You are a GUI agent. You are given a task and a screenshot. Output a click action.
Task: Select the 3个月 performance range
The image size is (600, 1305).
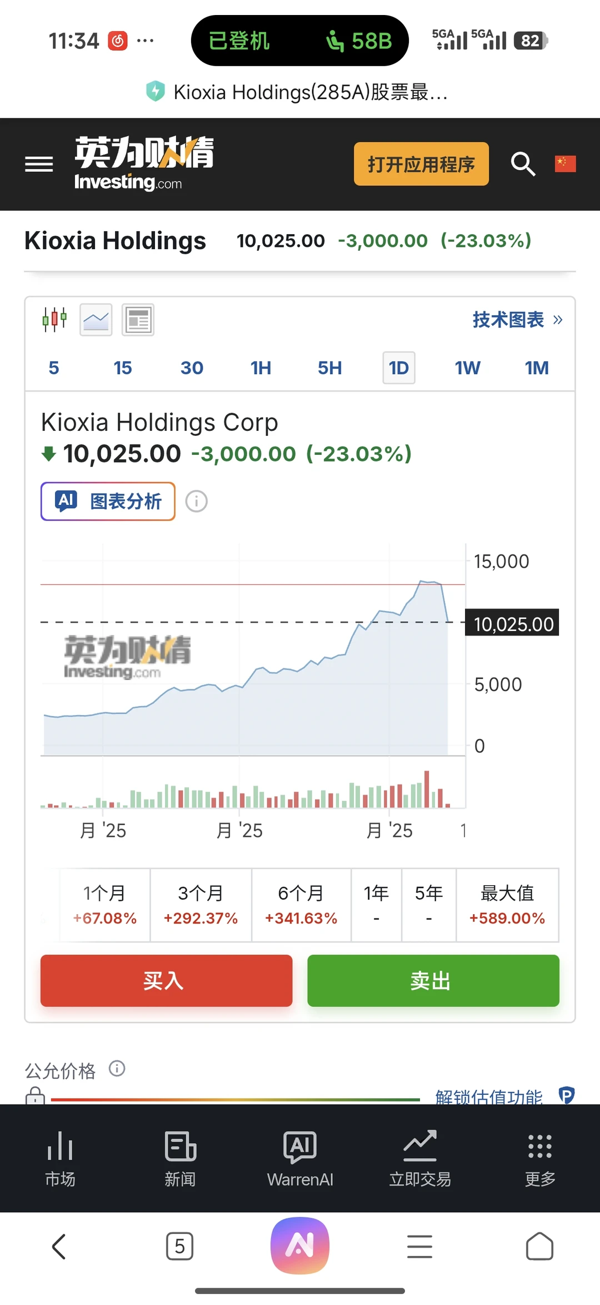(x=201, y=905)
